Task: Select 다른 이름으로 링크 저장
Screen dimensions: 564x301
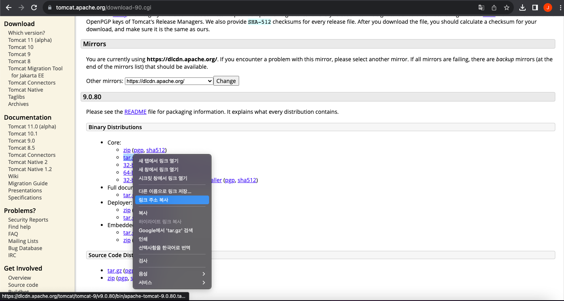Action: [x=172, y=191]
